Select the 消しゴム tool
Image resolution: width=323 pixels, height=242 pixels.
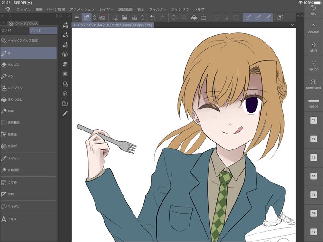point(28,65)
